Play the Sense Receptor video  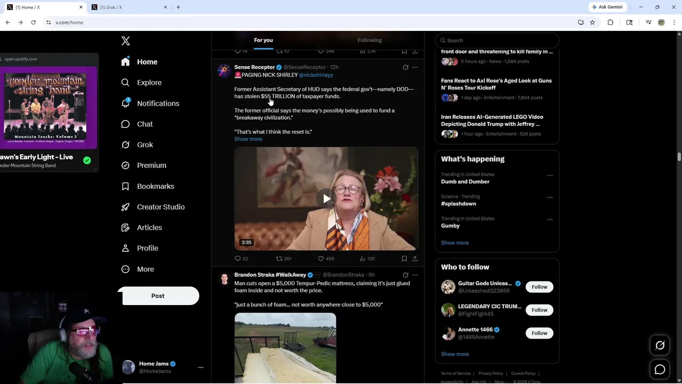(326, 199)
